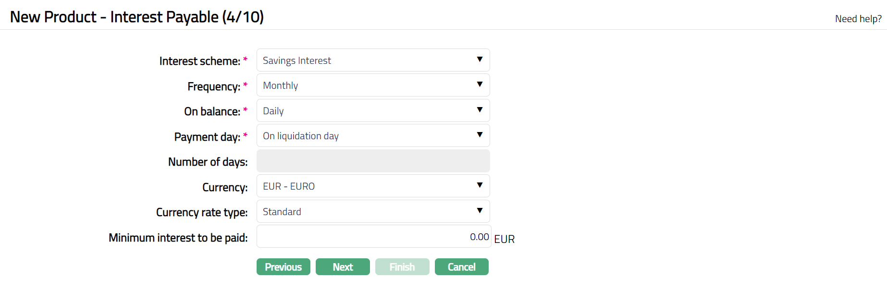Open the Currency dropdown showing EUR - EURO
The height and width of the screenshot is (290, 887).
[x=372, y=186]
